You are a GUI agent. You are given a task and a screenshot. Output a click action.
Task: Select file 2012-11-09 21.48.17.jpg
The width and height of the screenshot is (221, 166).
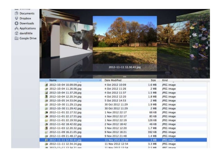coord(123,136)
